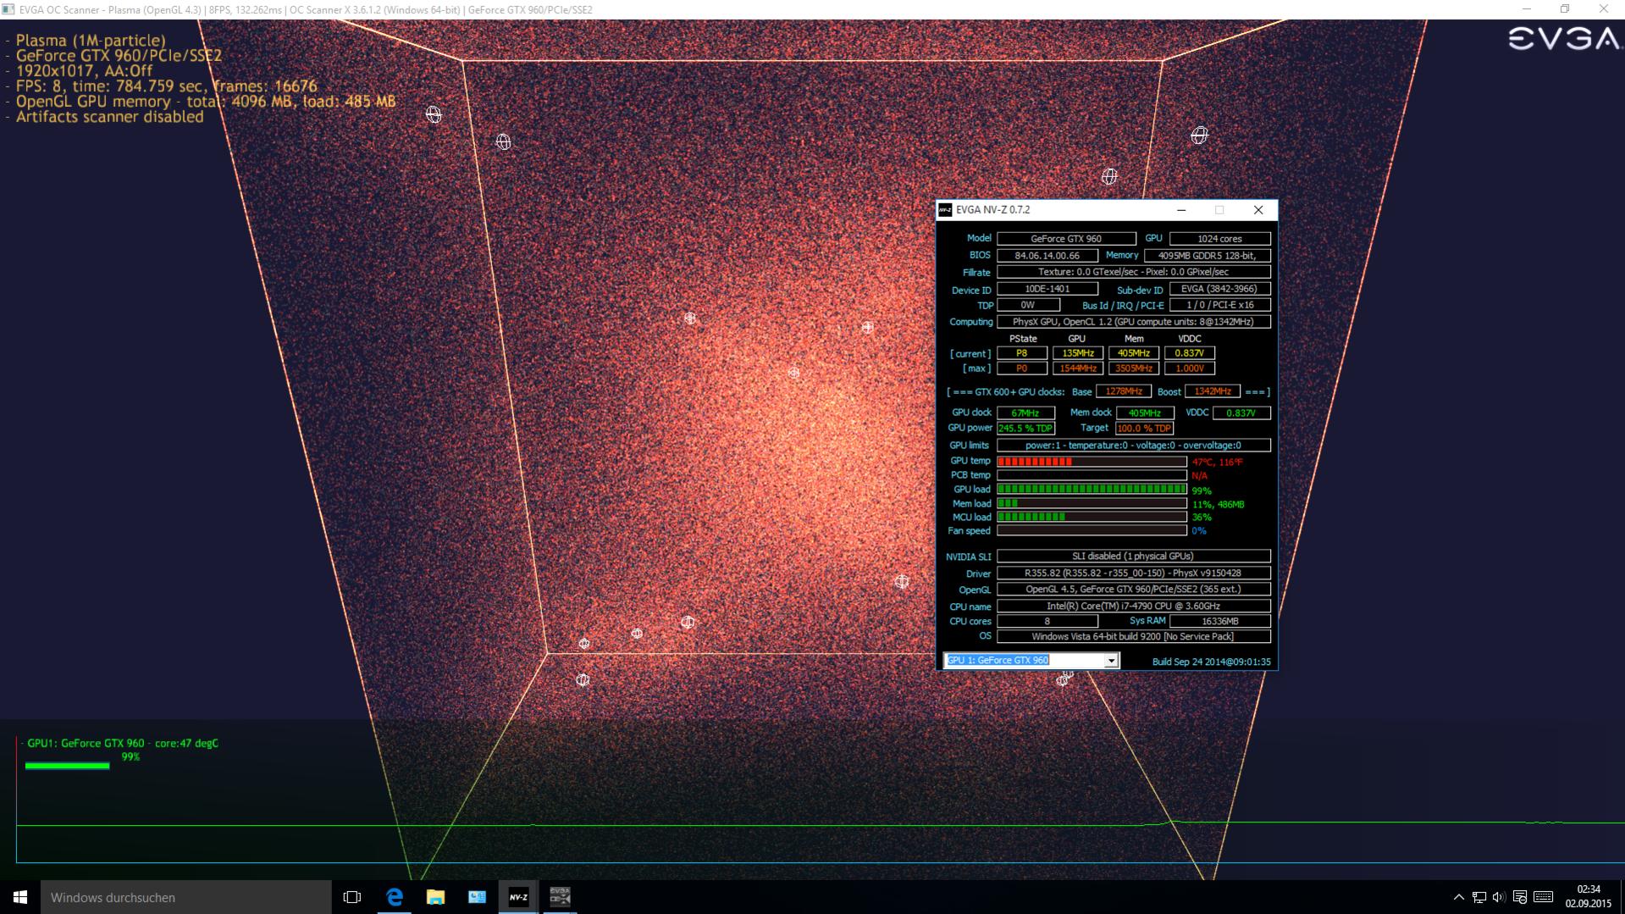Click the Fan speed bar in NV-Z
The height and width of the screenshot is (914, 1625).
coord(1092,531)
